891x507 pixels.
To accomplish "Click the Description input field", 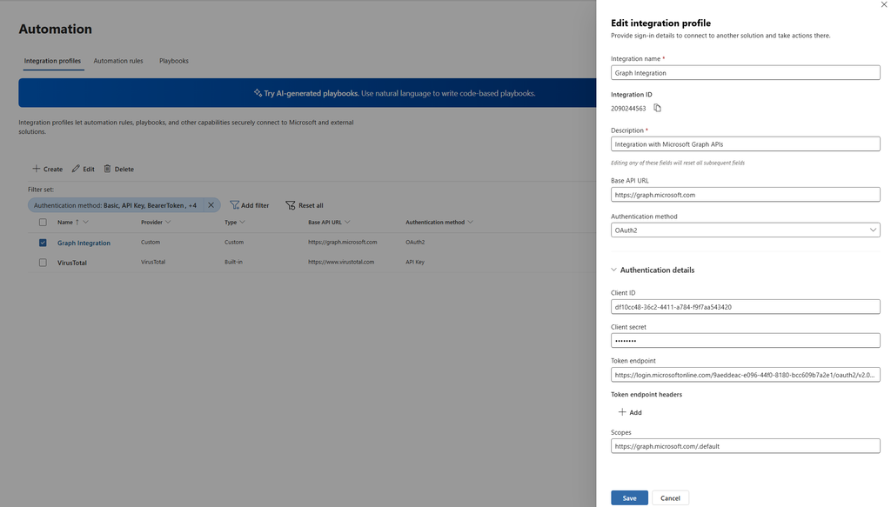I will pos(745,144).
